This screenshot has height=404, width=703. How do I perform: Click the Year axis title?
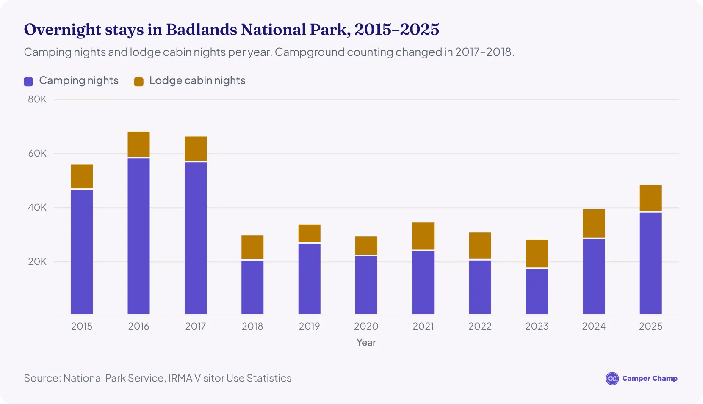click(366, 343)
